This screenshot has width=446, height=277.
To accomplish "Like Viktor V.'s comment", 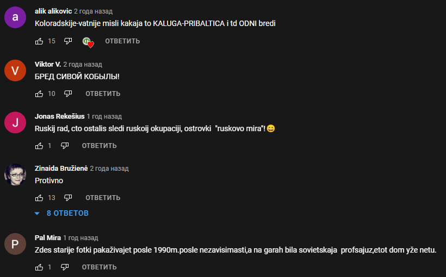I will tap(39, 94).
